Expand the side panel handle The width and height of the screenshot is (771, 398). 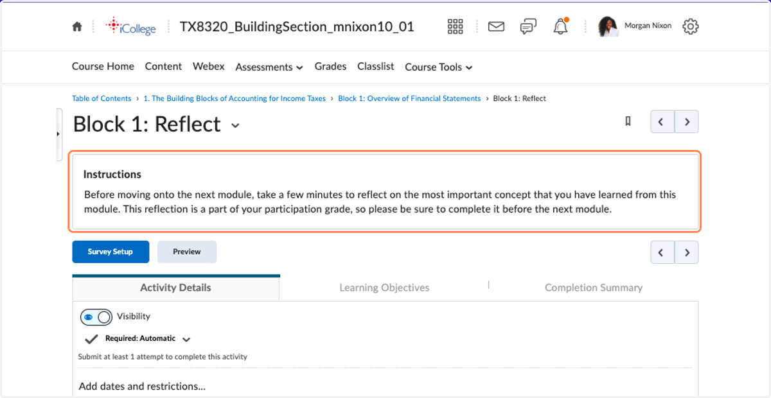pos(58,134)
